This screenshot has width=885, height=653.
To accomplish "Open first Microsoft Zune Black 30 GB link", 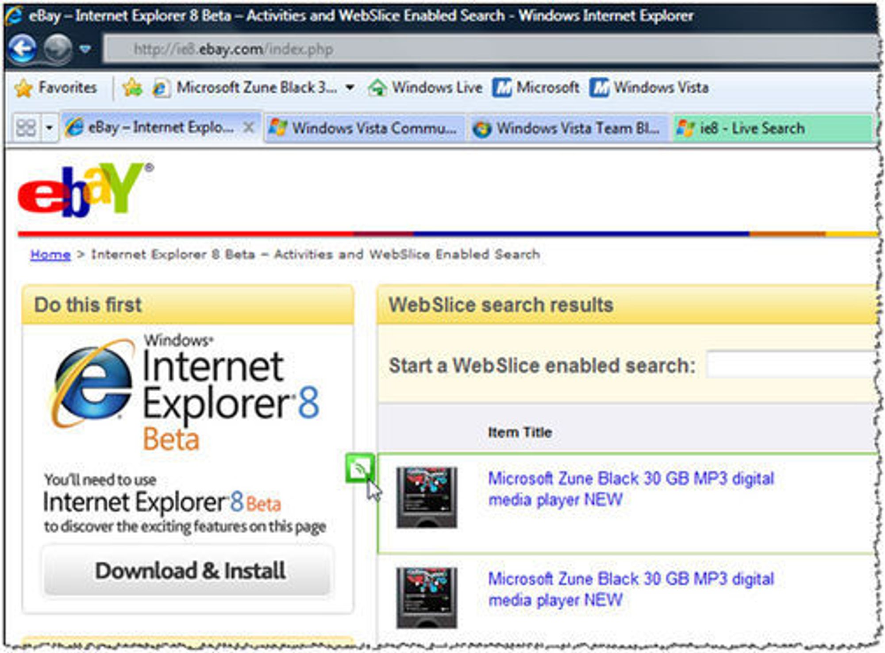I will coord(631,489).
